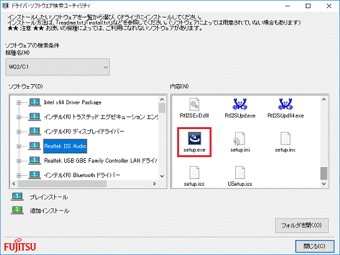Click contents pane scroll up arrow
Image resolution: width=340 pixels, height=255 pixels.
[324, 99]
